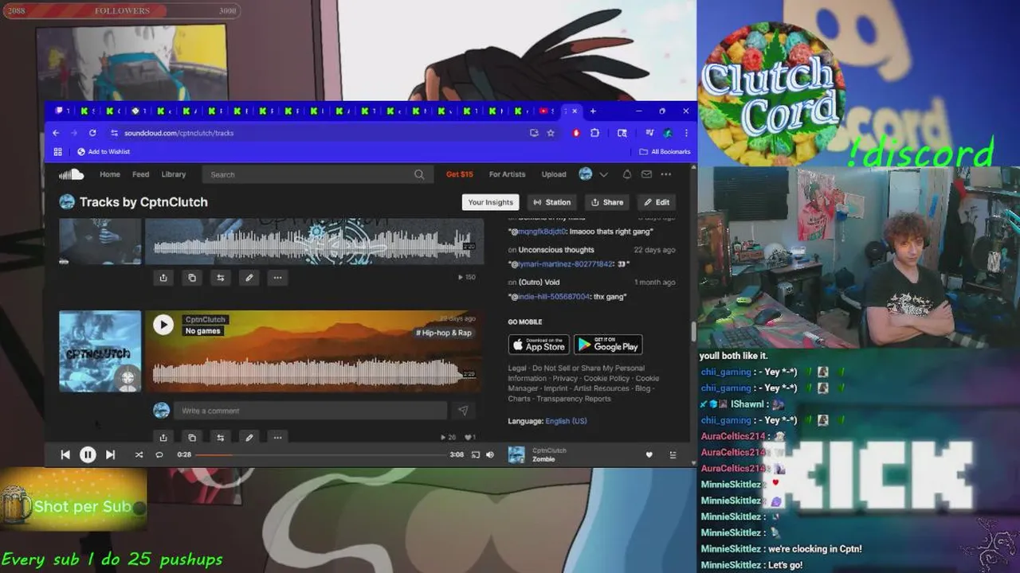Go to the Home tab
Screen dimensions: 1020x573
110,174
